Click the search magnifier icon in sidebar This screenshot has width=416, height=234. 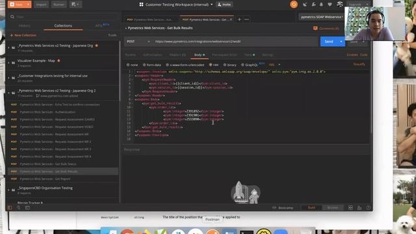[12, 17]
